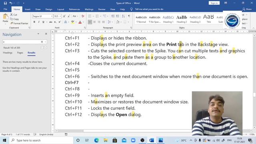The image size is (256, 144).
Task: Clear all formatting with the eraser icon
Action: (83, 16)
